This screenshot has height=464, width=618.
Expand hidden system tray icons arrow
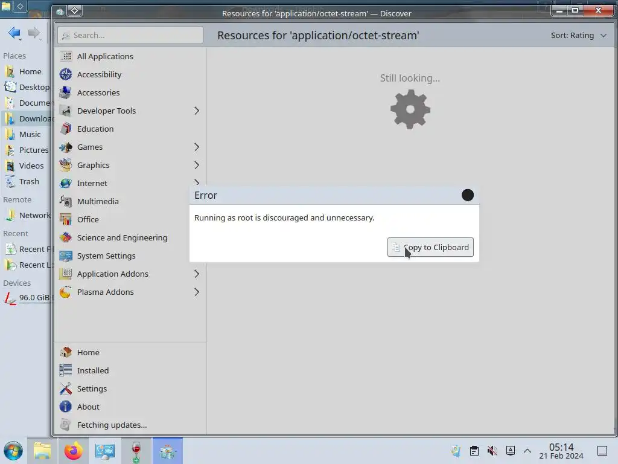[527, 451]
